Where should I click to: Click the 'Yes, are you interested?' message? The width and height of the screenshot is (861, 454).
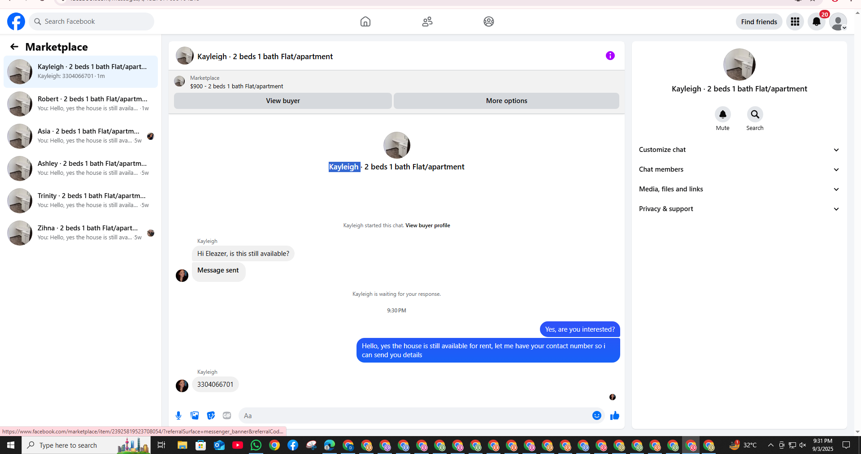tap(580, 329)
